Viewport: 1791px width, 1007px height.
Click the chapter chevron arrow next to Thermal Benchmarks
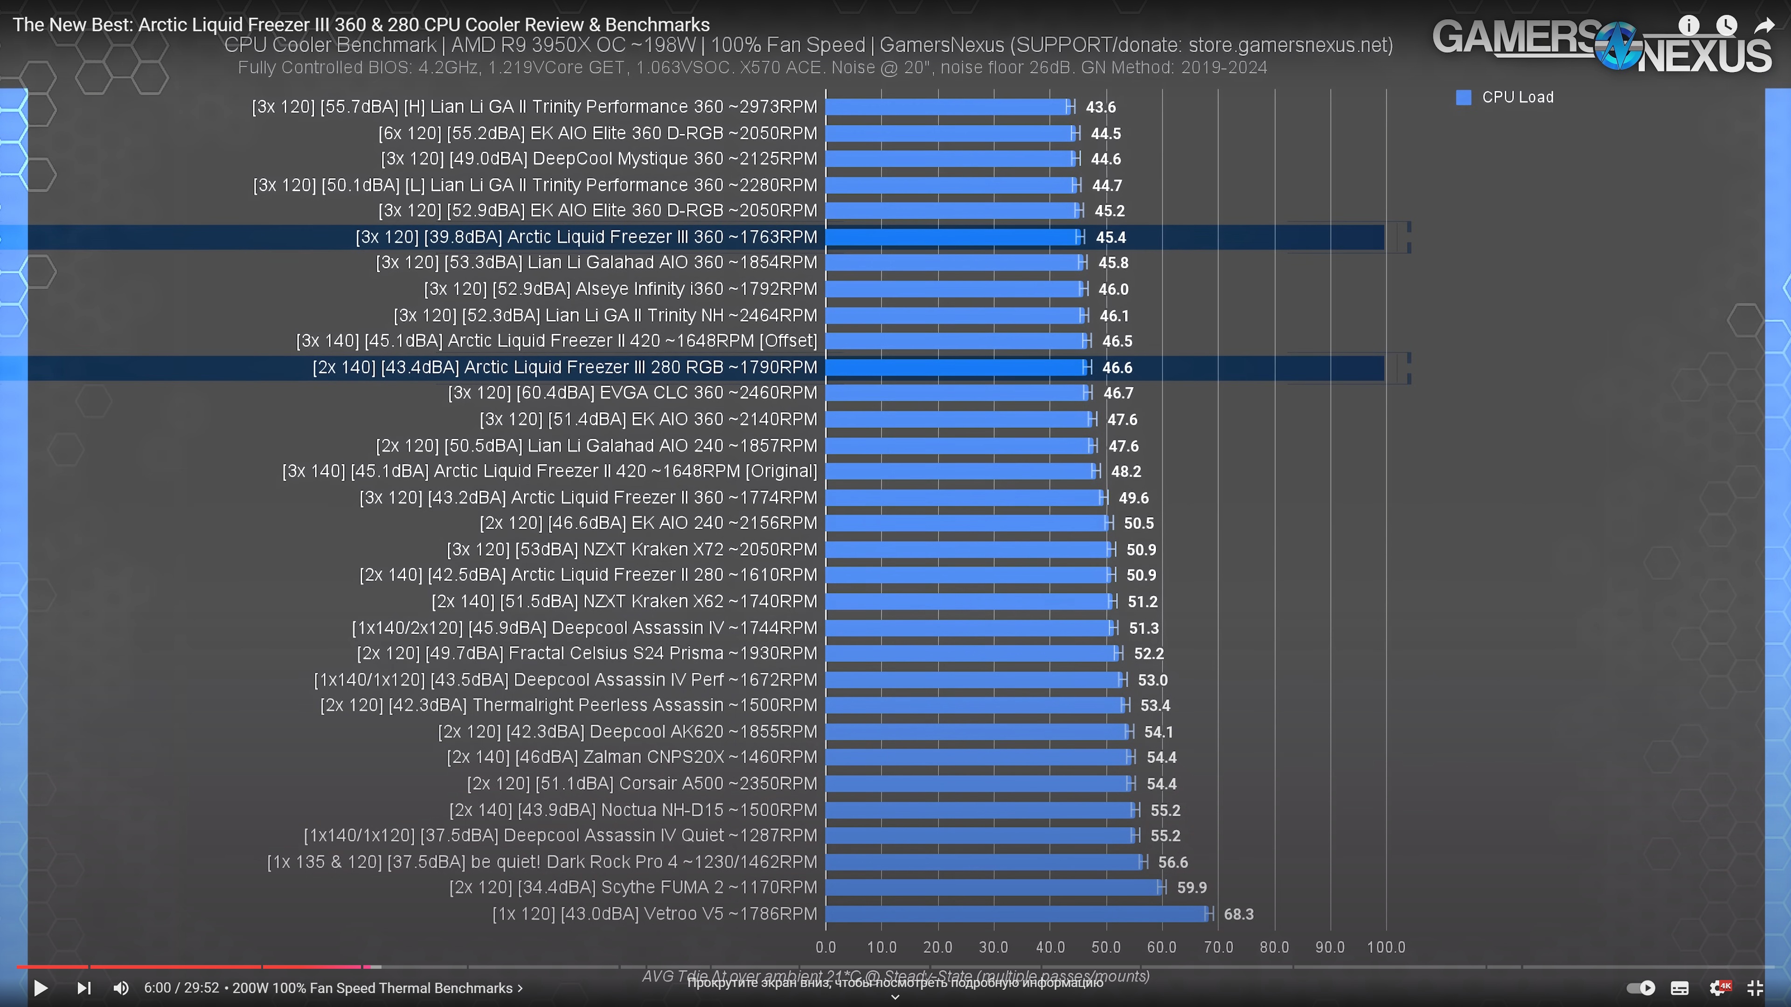[520, 987]
